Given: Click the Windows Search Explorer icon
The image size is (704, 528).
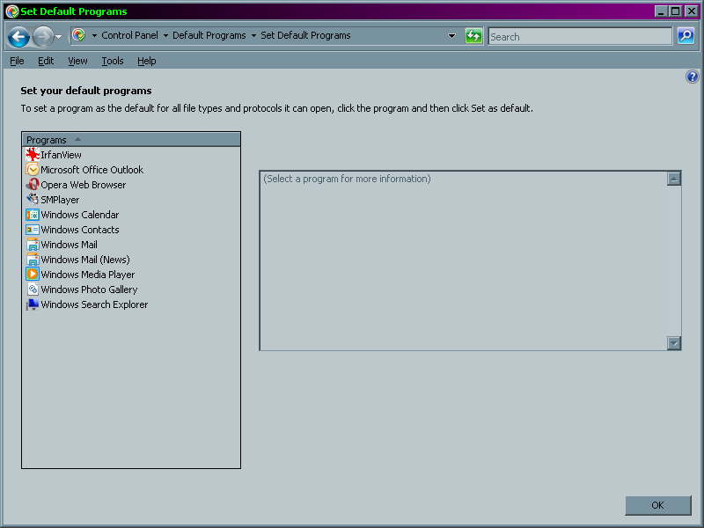Looking at the screenshot, I should pyautogui.click(x=33, y=304).
